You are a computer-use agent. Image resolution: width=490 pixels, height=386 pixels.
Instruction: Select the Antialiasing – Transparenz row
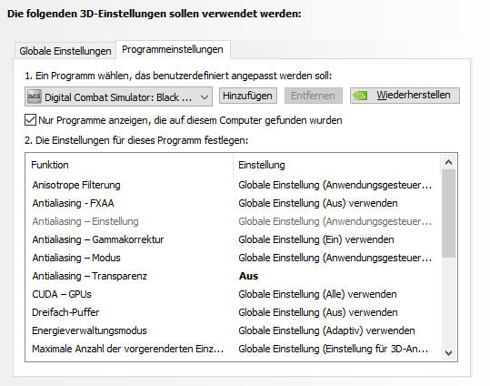click(233, 276)
